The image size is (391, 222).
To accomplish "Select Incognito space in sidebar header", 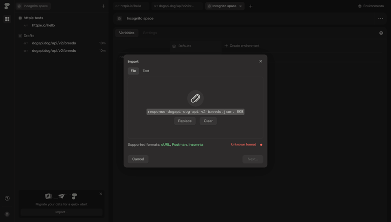I will (33, 6).
